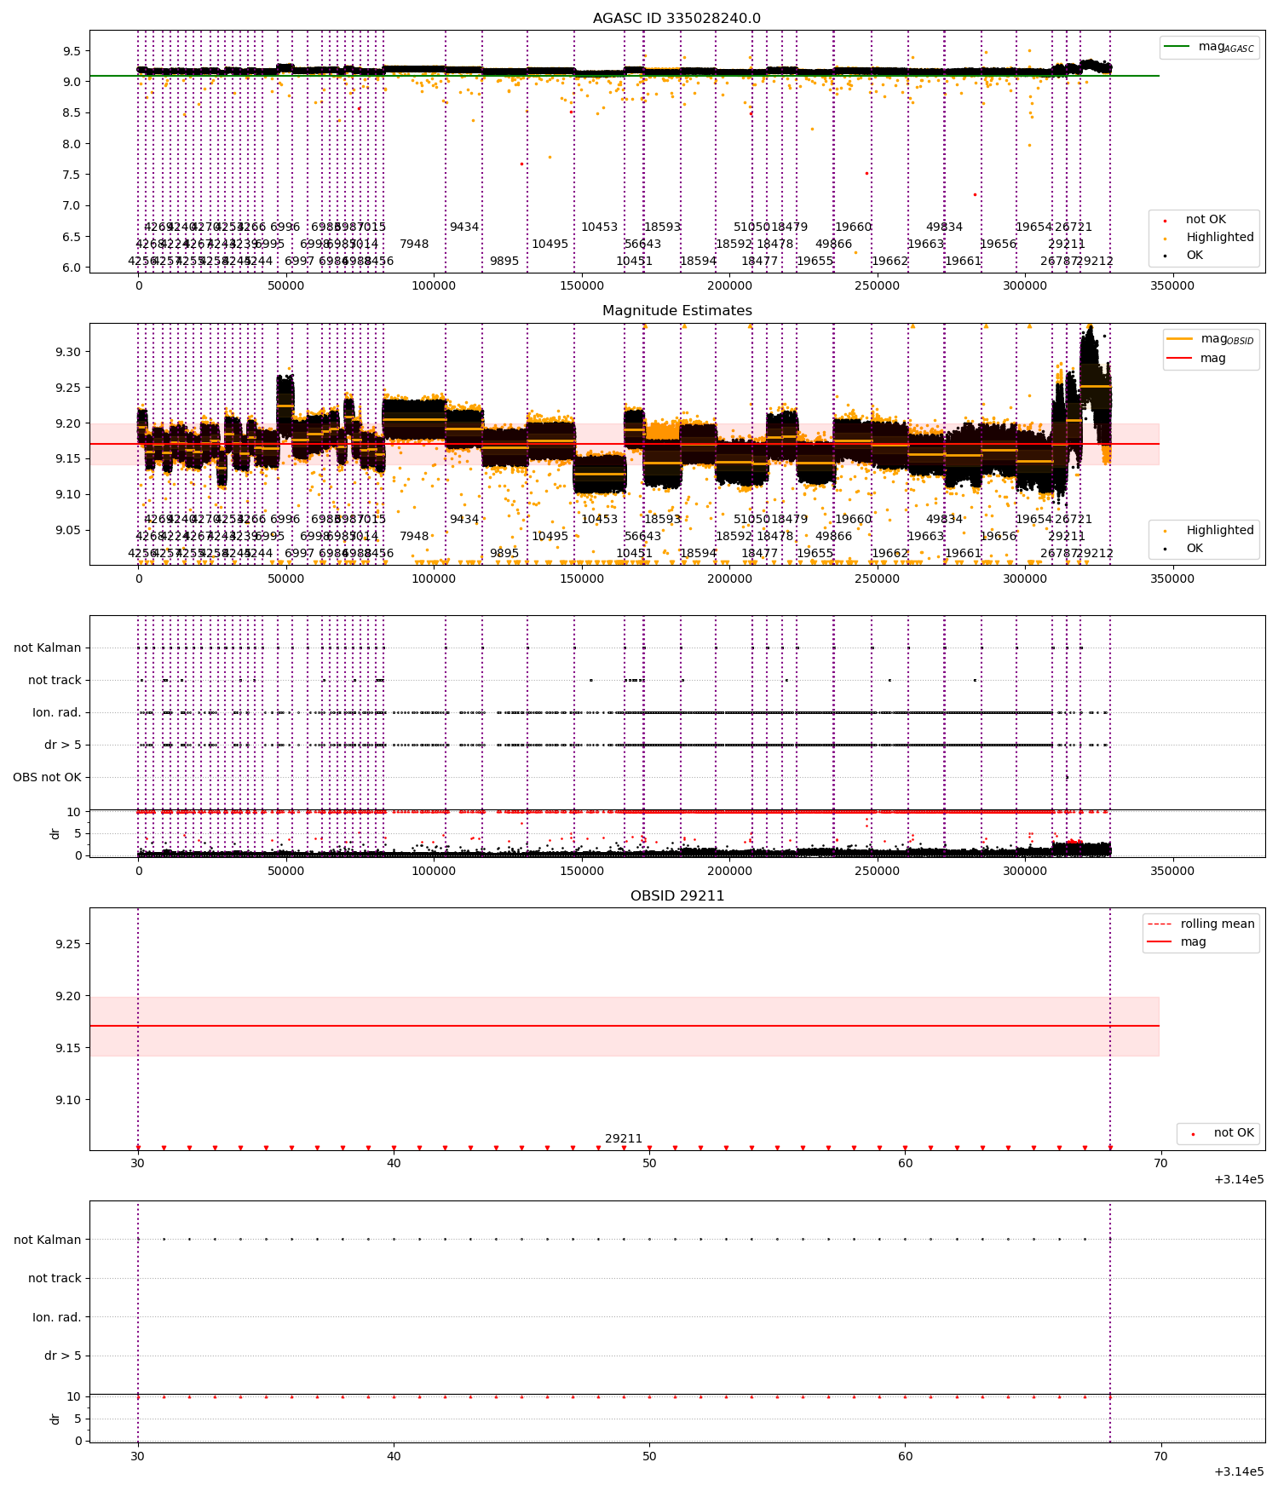This screenshot has width=1278, height=1491.
Task: Click OBSID label 49866 in Magnitude Estimates plot
Action: click(834, 537)
